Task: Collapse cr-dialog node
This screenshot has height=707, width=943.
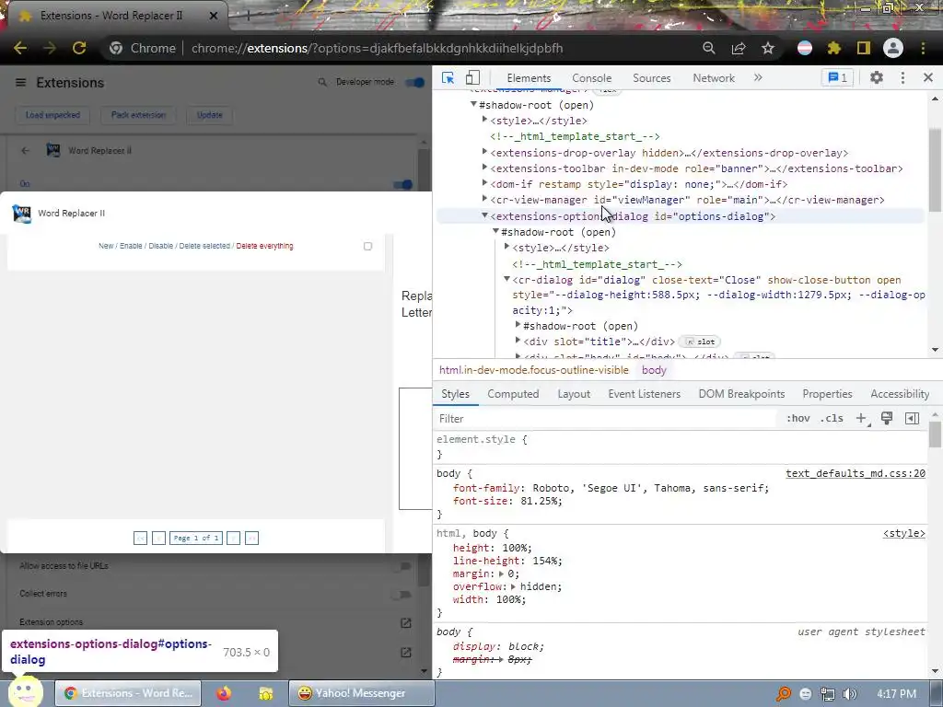Action: tap(507, 279)
